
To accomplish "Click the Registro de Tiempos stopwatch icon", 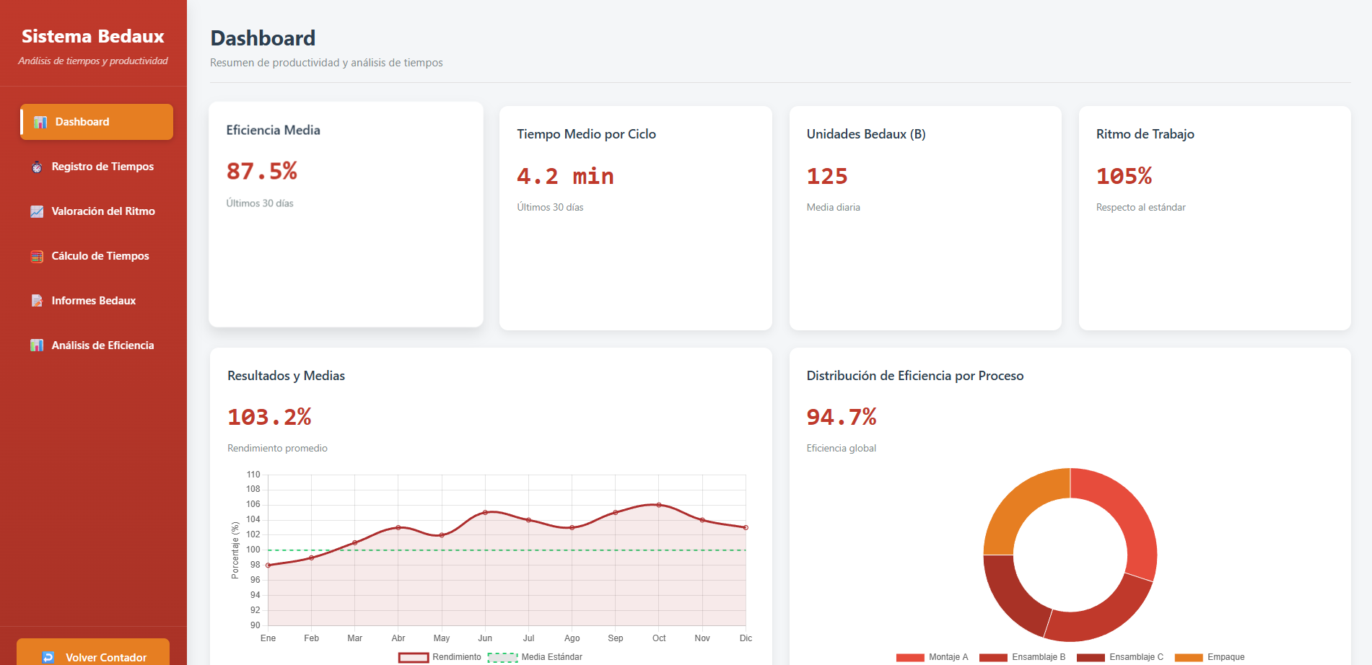I will click(37, 167).
